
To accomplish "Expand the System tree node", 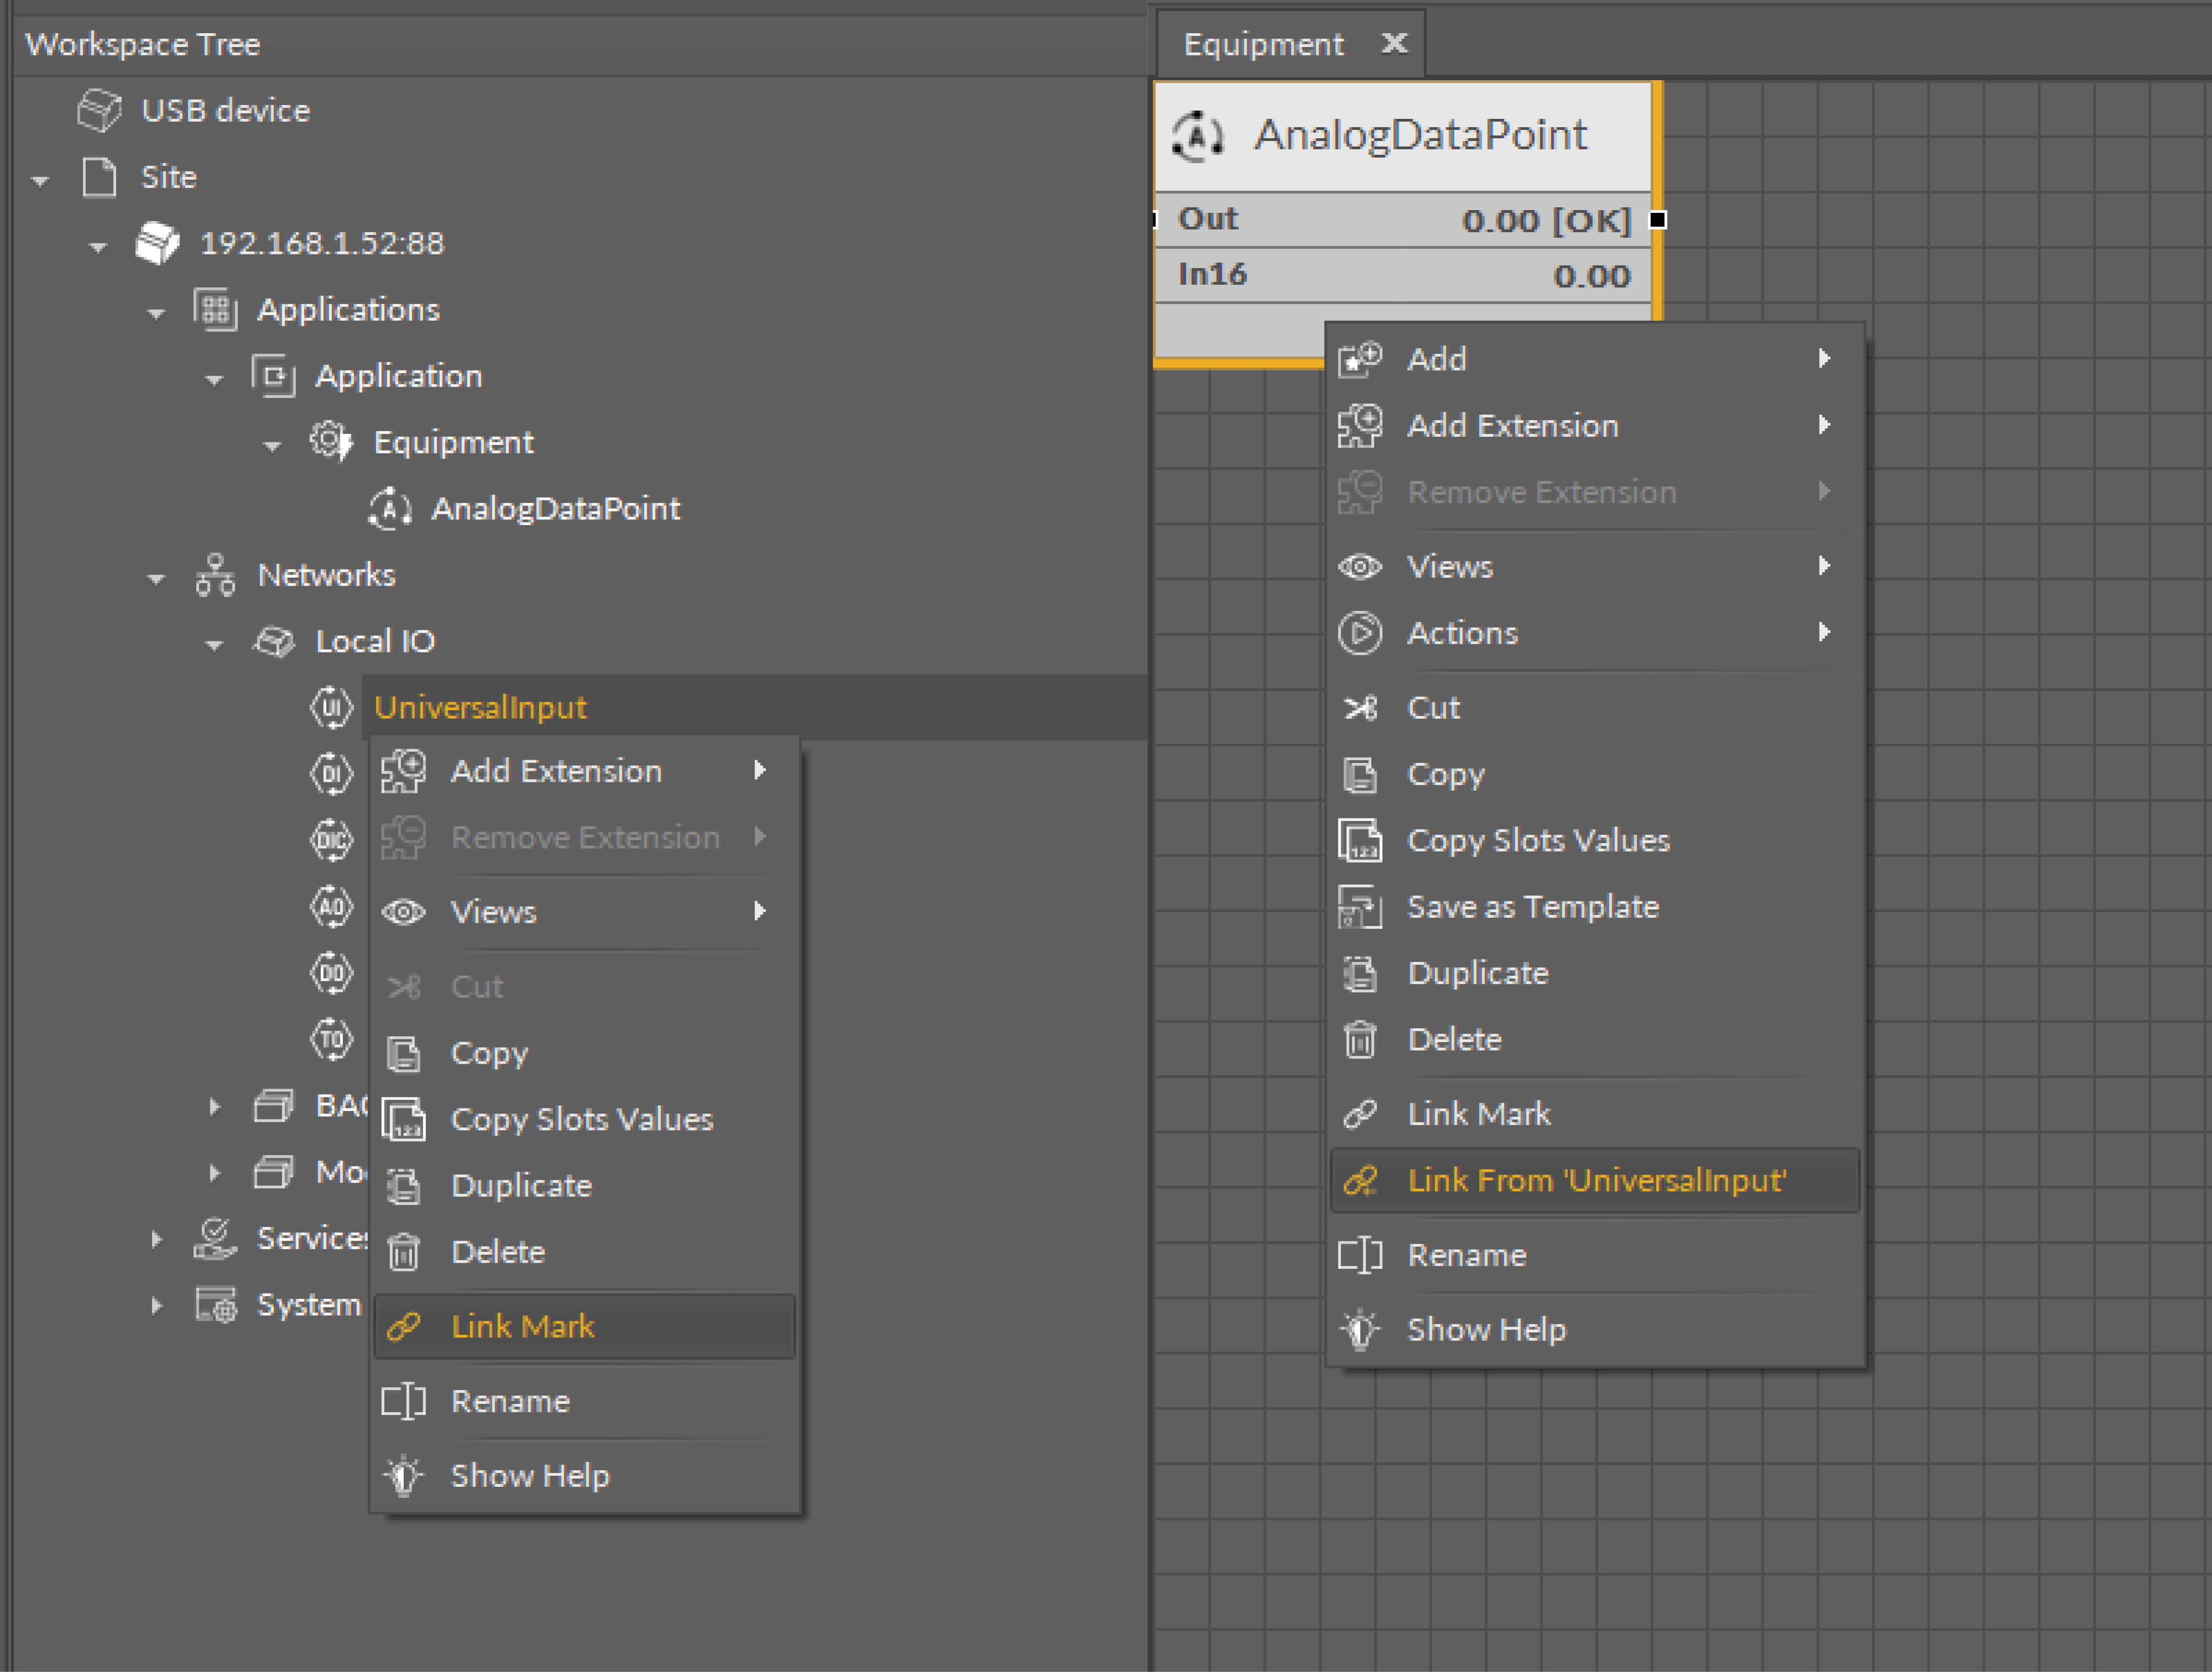I will click(x=156, y=1305).
